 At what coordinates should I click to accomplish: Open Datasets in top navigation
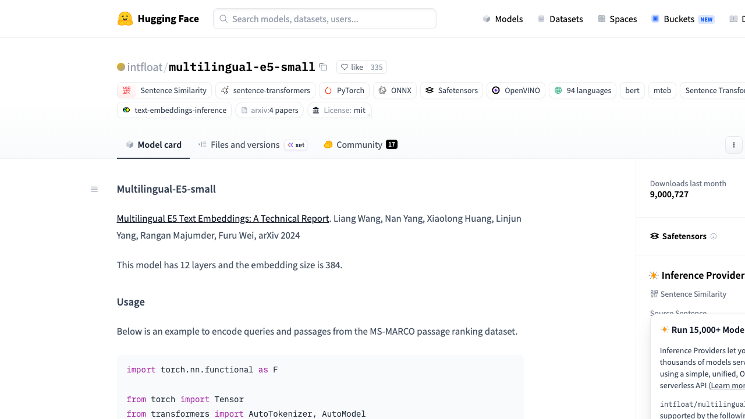pos(560,19)
